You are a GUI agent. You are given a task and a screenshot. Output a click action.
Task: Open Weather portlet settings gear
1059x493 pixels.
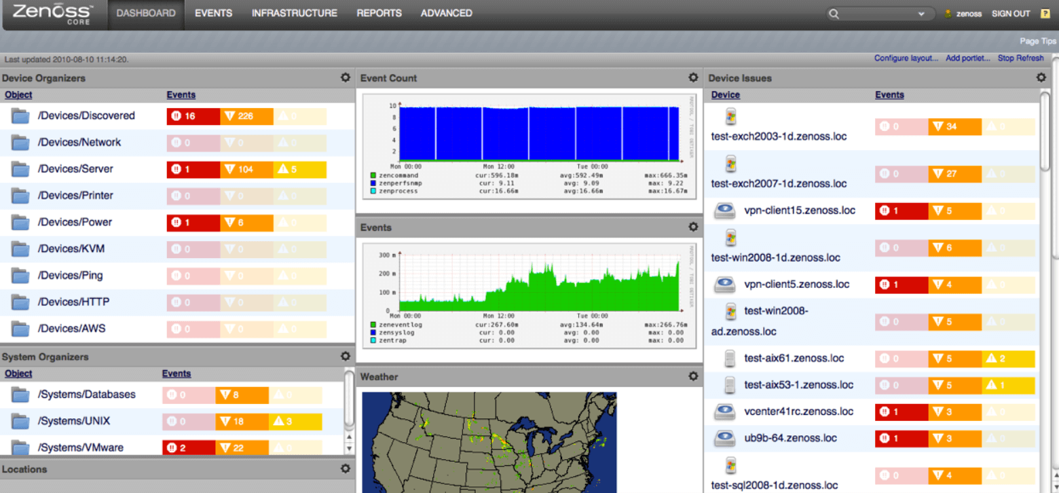[x=693, y=376]
